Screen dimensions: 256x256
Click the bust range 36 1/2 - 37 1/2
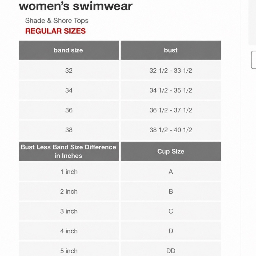(x=170, y=110)
